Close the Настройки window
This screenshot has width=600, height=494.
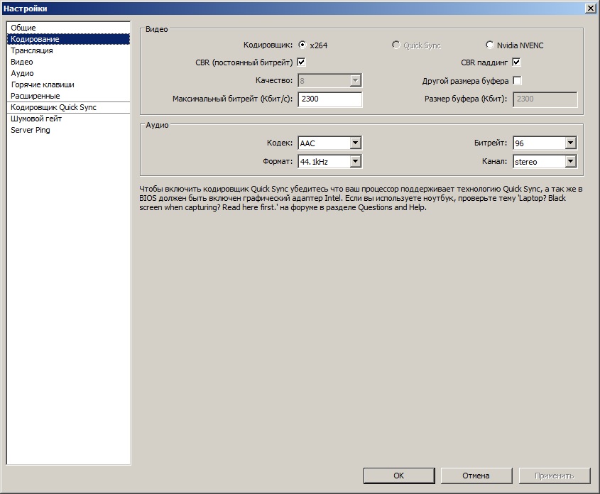coord(591,9)
